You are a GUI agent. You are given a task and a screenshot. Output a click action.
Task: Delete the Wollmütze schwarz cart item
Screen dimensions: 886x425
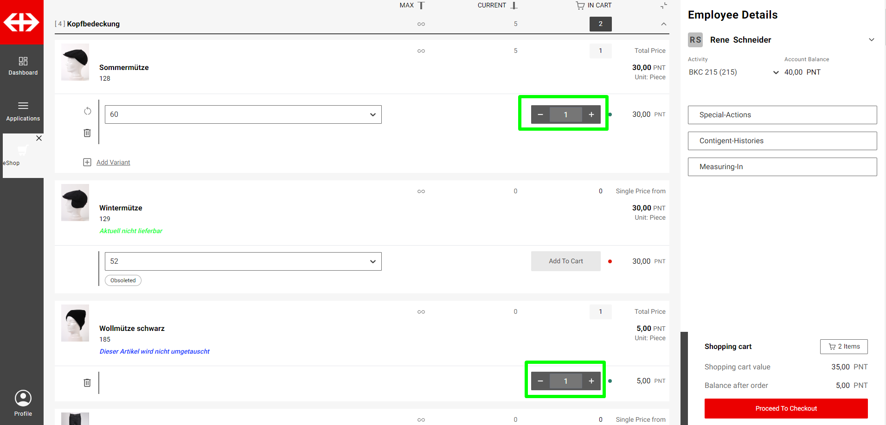87,383
